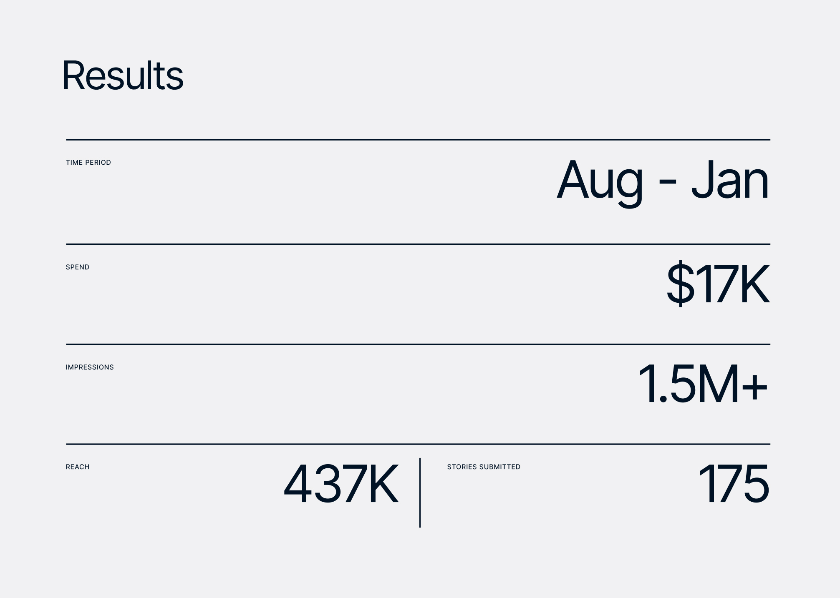
Task: Click the 1.5M impressions figure
Action: click(x=689, y=384)
